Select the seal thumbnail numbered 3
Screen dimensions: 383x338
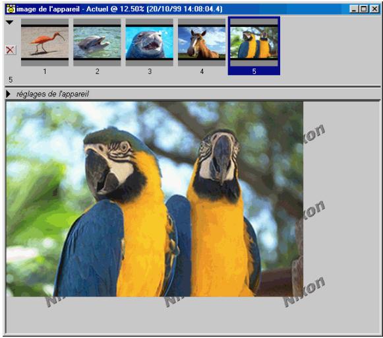149,42
